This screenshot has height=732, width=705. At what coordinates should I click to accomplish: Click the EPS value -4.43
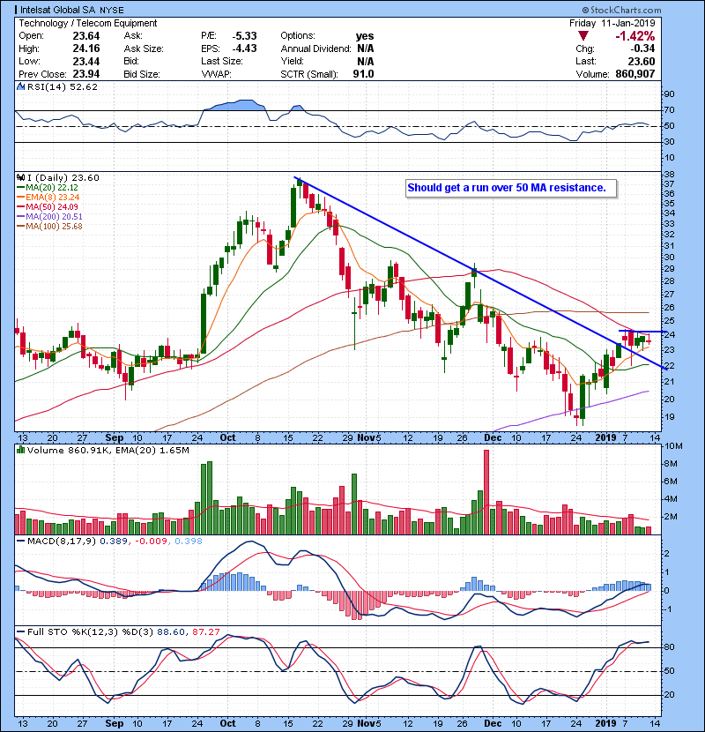(244, 49)
